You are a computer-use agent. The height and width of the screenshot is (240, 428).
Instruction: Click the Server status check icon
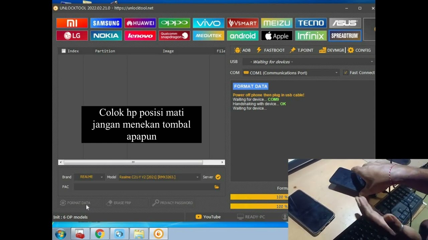pos(218,177)
